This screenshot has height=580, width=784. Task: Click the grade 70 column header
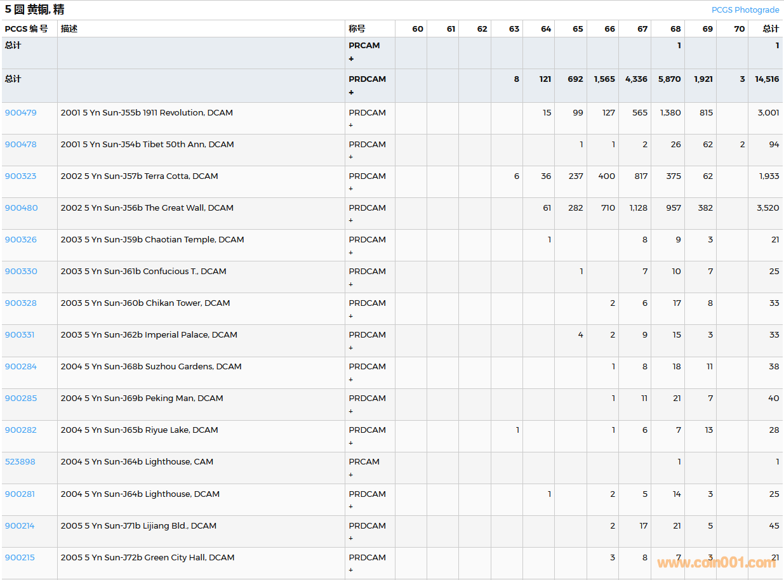pyautogui.click(x=739, y=29)
